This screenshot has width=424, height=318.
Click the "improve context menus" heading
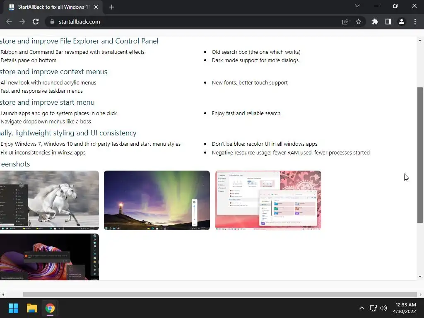53,72
